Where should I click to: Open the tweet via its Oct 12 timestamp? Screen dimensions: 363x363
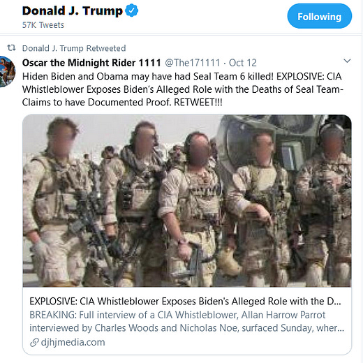243,63
